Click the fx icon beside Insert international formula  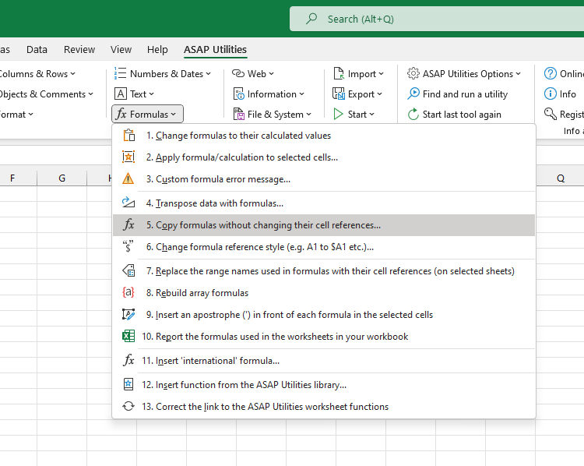point(128,360)
